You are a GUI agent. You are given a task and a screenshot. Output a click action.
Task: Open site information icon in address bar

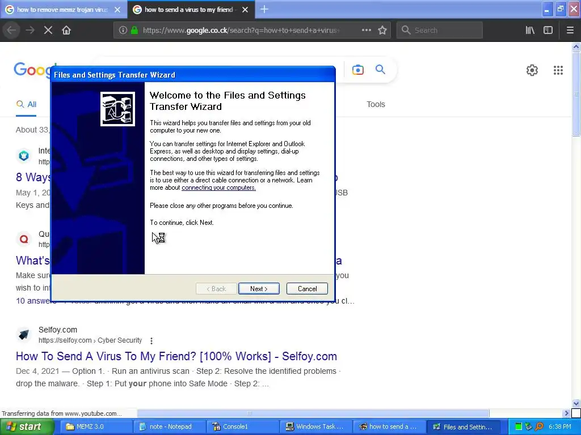(x=123, y=30)
